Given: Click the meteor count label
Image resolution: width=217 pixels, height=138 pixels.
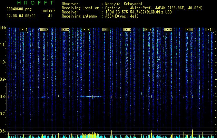Looking at the screenshot, I should pyautogui.click(x=49, y=11).
